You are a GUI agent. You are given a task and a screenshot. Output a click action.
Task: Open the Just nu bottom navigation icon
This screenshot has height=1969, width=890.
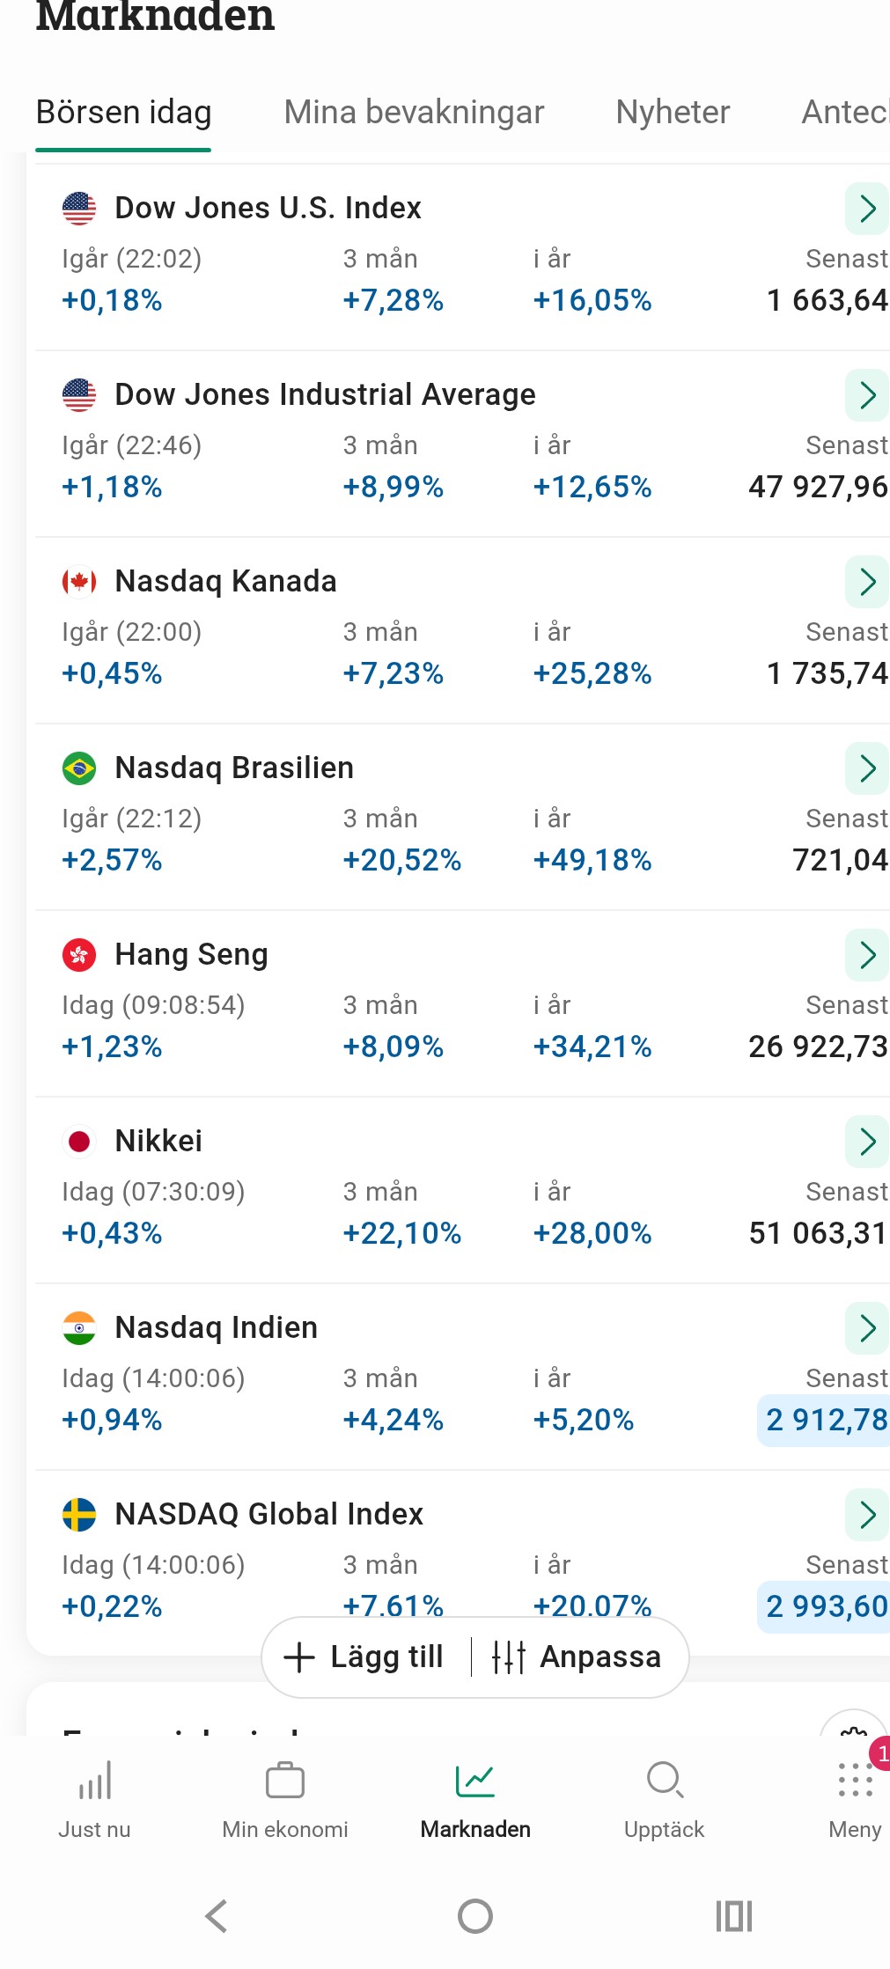point(94,1782)
